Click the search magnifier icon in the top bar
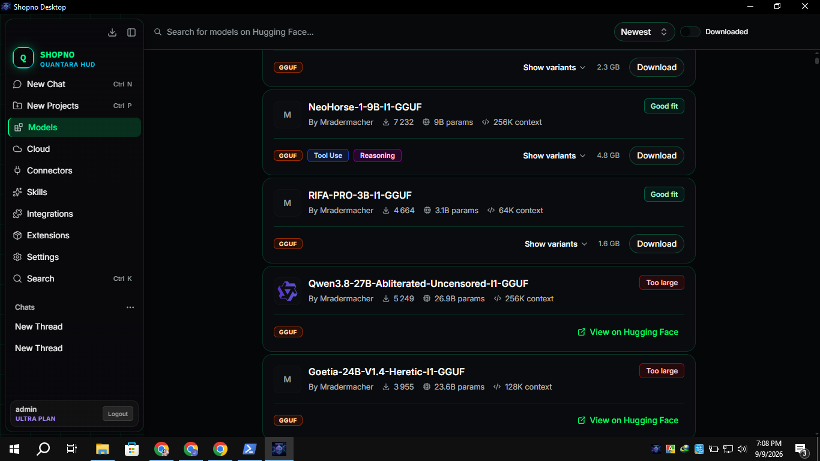 [158, 32]
